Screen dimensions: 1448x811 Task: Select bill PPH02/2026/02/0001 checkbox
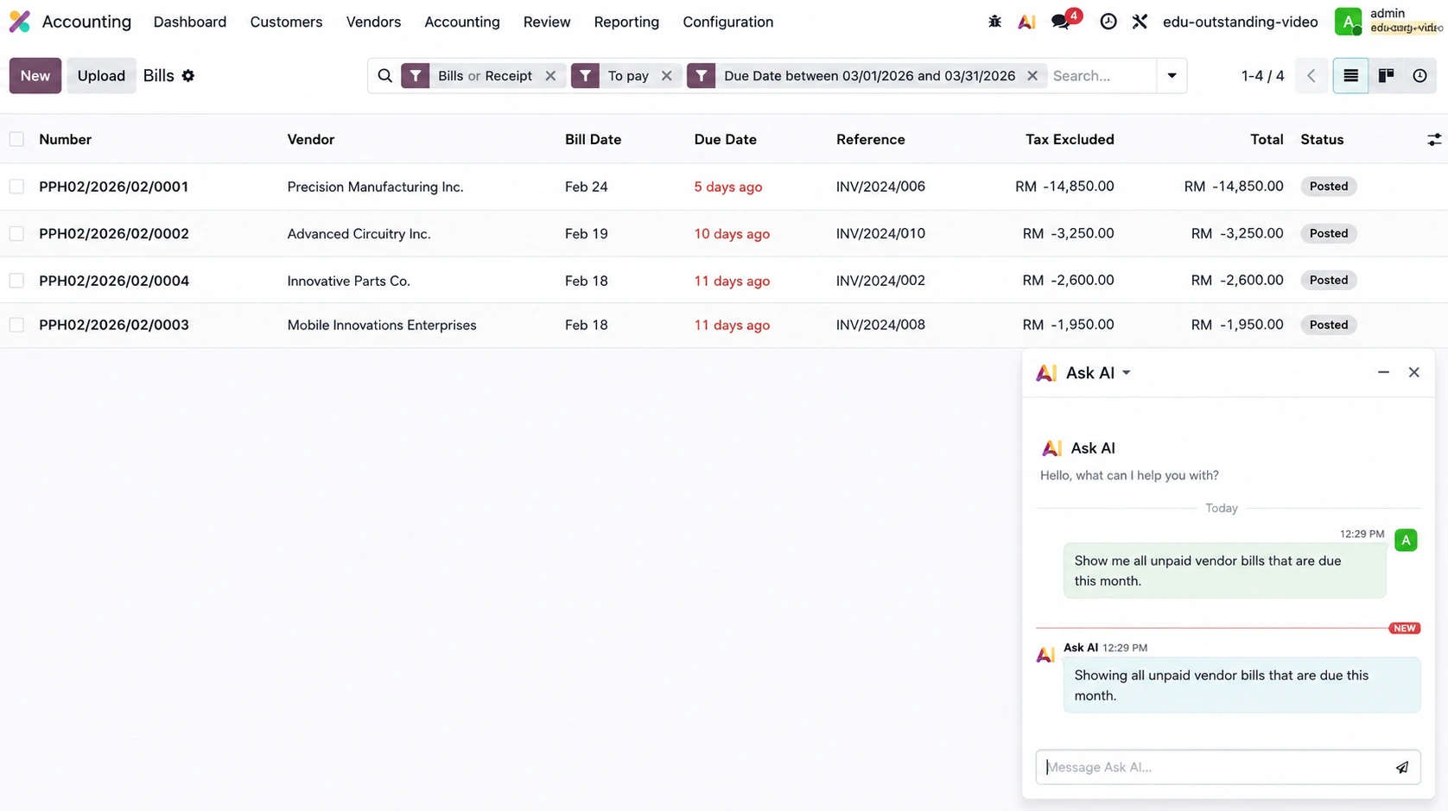pos(16,187)
